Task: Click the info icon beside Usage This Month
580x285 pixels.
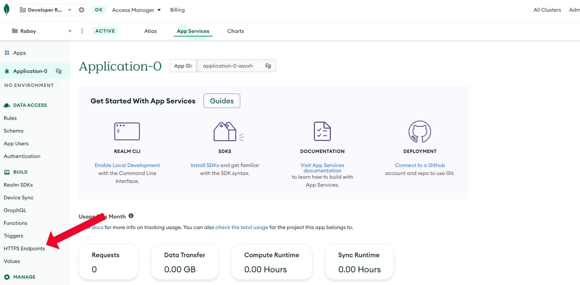Action: (131, 216)
